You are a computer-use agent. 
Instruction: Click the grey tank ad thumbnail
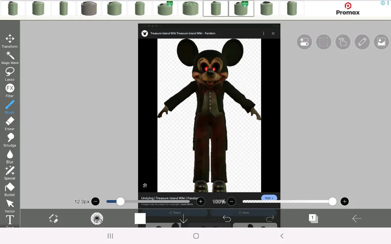point(89,8)
